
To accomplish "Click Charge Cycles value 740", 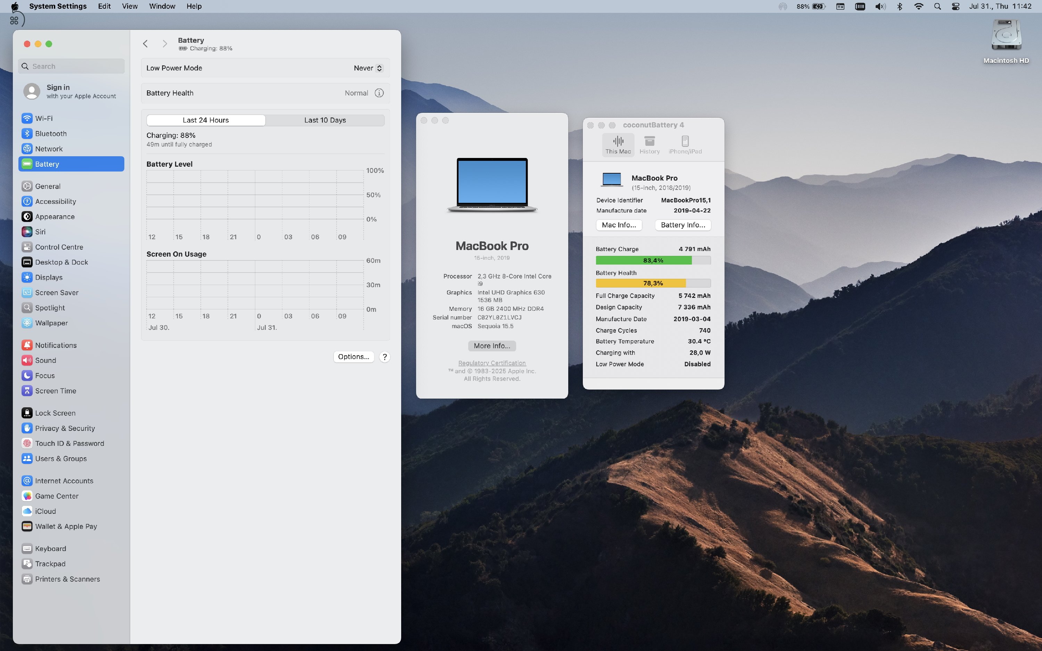I will click(x=705, y=330).
